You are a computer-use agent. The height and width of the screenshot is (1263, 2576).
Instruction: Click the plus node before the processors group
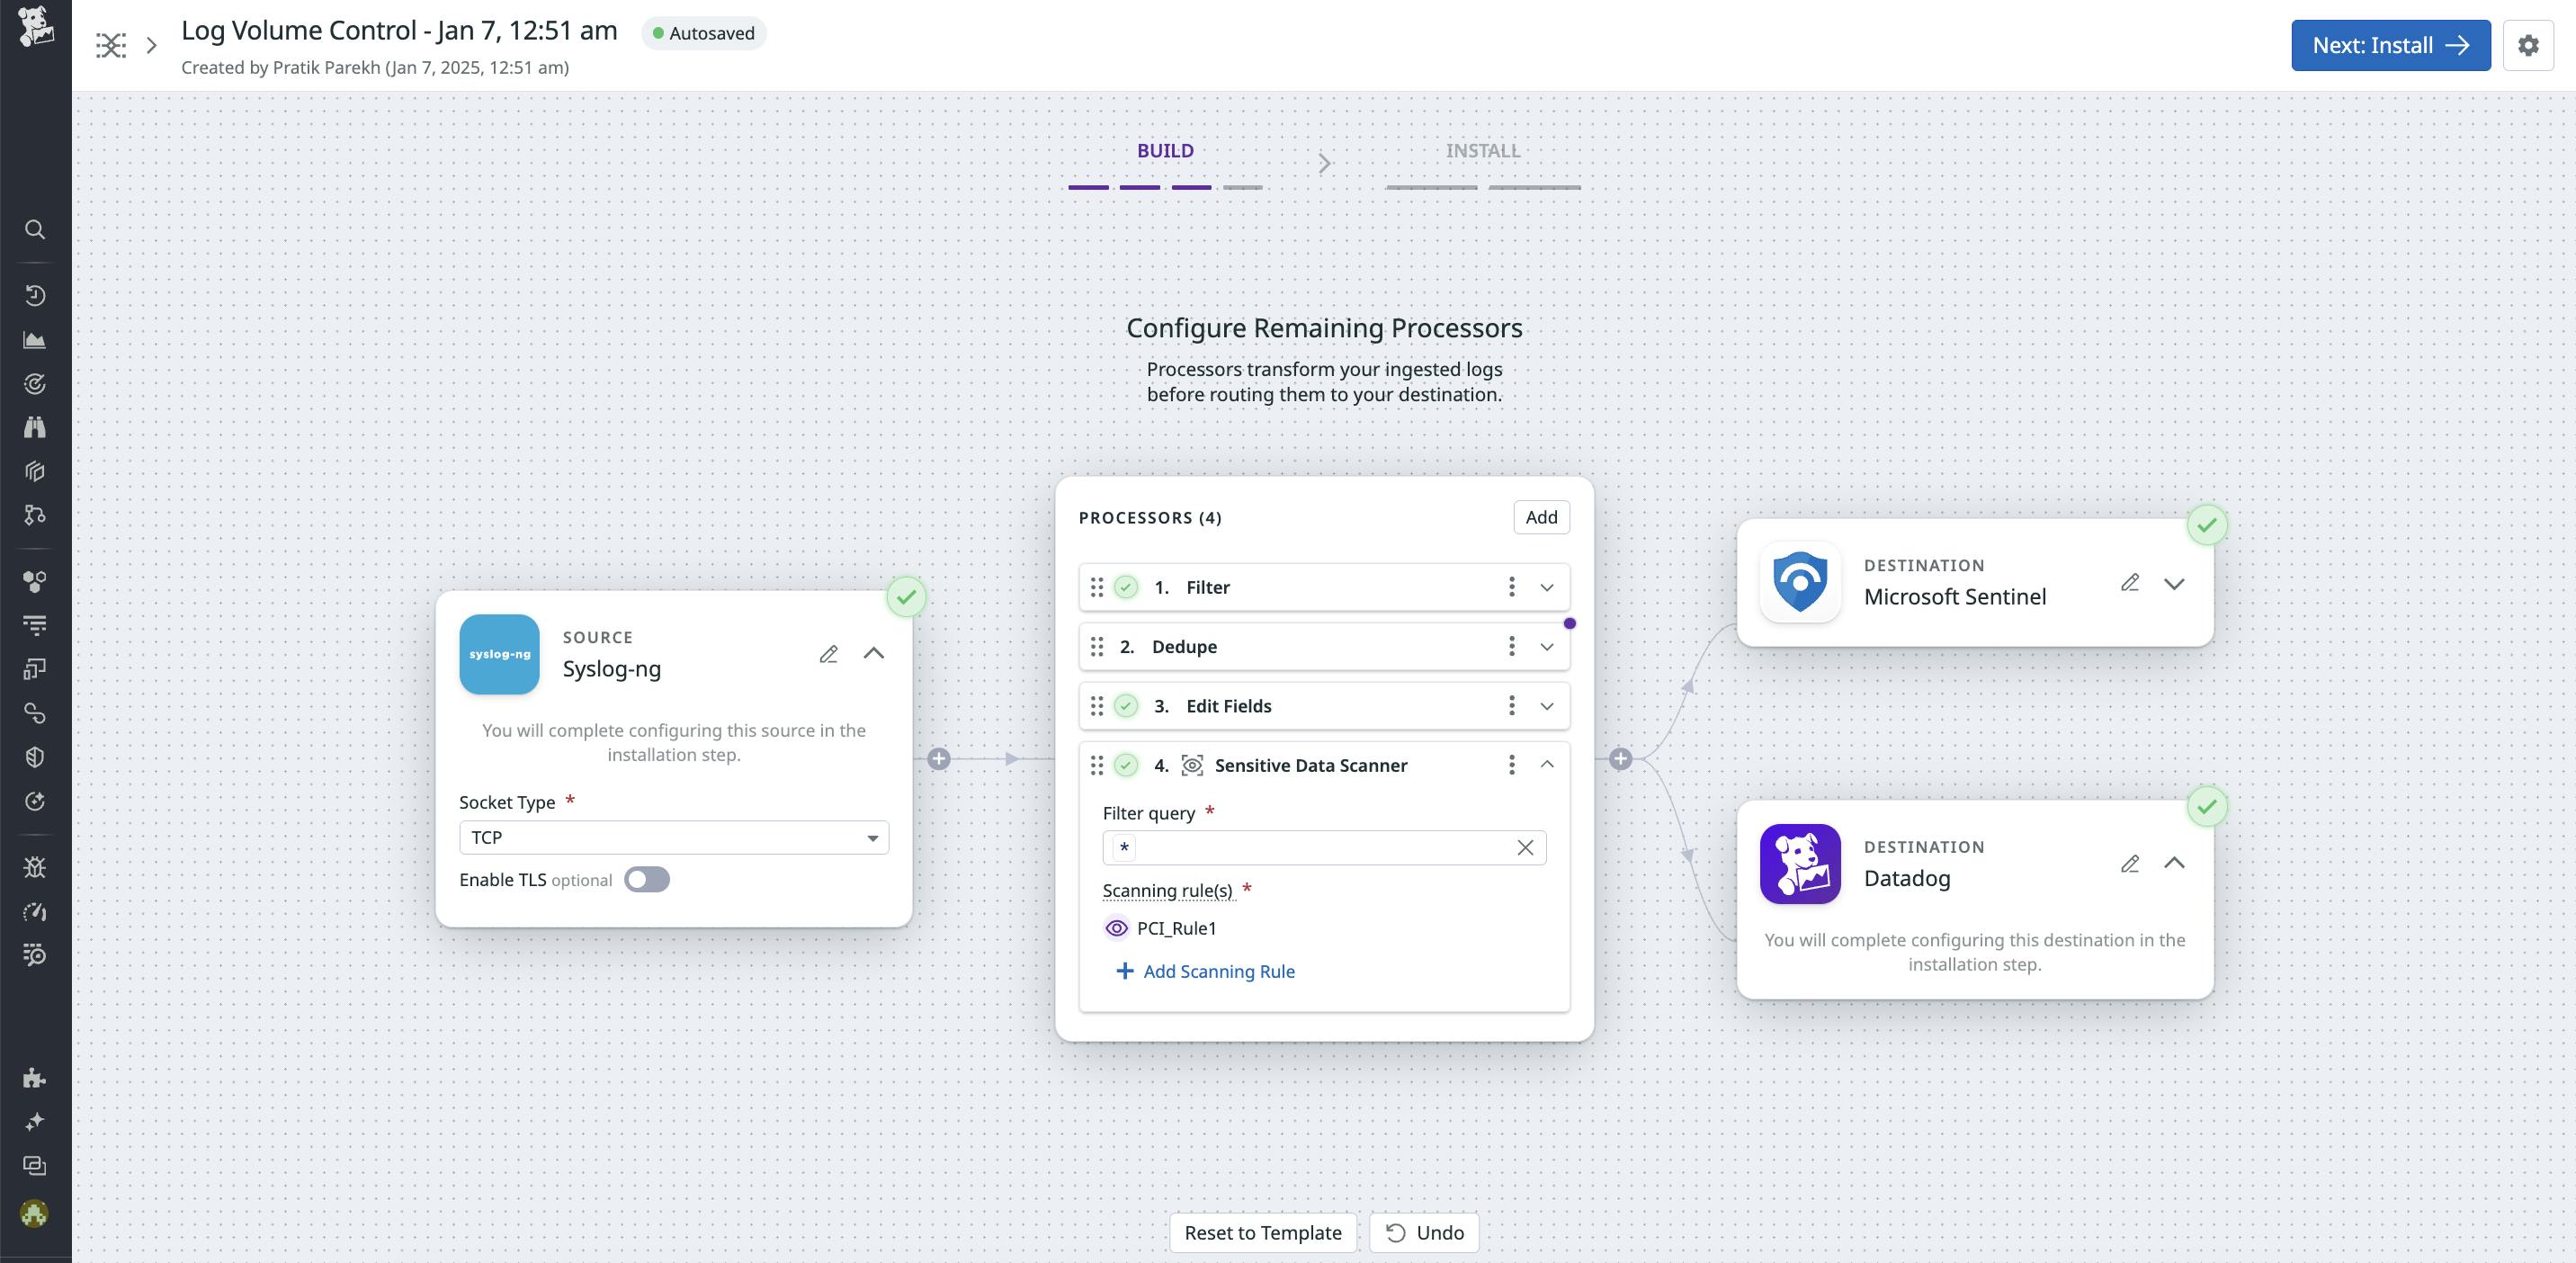point(939,759)
